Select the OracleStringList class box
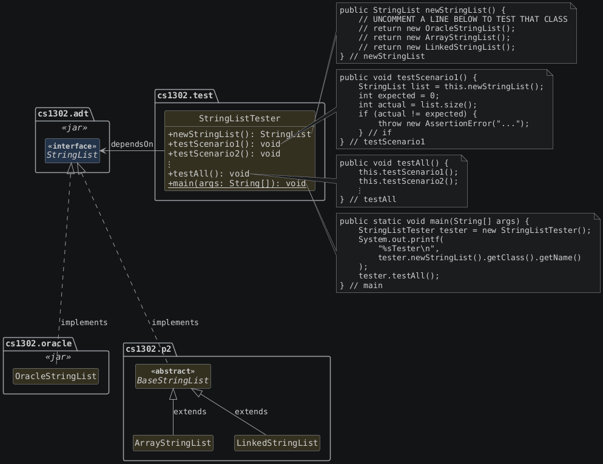 (x=56, y=376)
